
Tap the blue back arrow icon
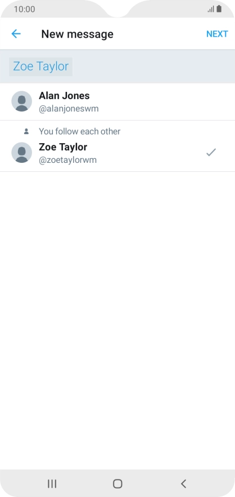click(x=16, y=34)
